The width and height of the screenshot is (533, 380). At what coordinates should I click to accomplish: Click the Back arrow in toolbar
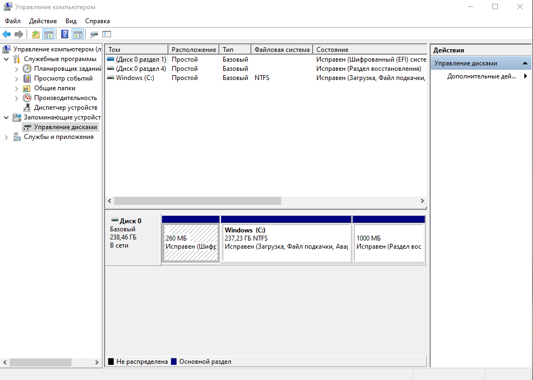tap(6, 34)
